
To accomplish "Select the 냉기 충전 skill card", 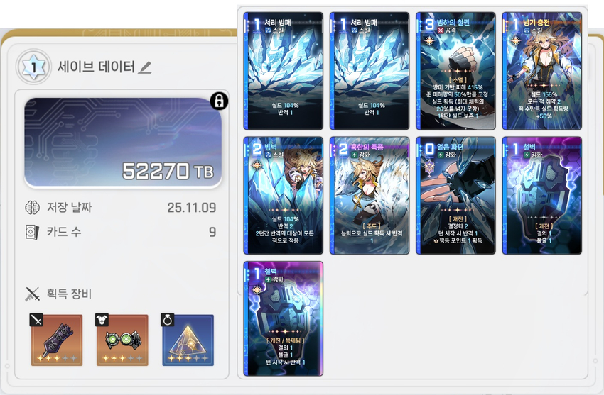I will (x=542, y=71).
